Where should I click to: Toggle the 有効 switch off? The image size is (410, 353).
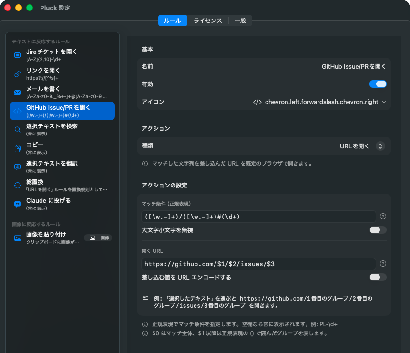click(x=378, y=84)
